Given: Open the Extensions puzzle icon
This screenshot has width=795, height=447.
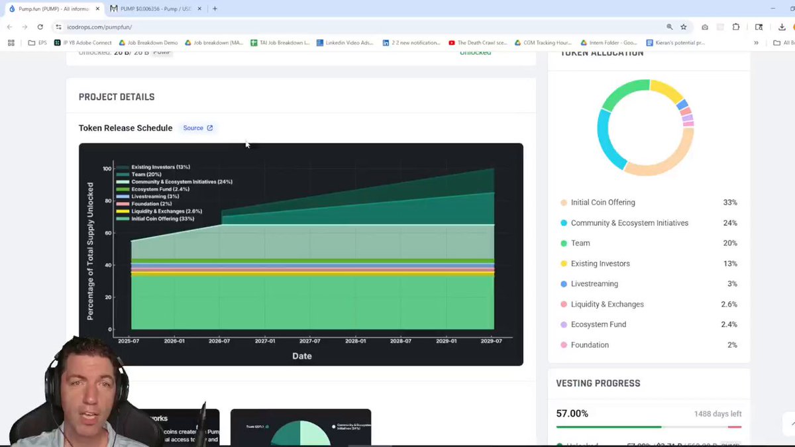Looking at the screenshot, I should pos(736,26).
